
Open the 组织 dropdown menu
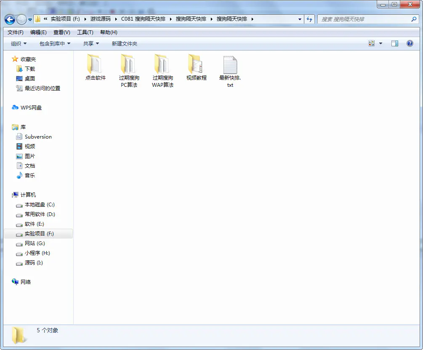(19, 44)
